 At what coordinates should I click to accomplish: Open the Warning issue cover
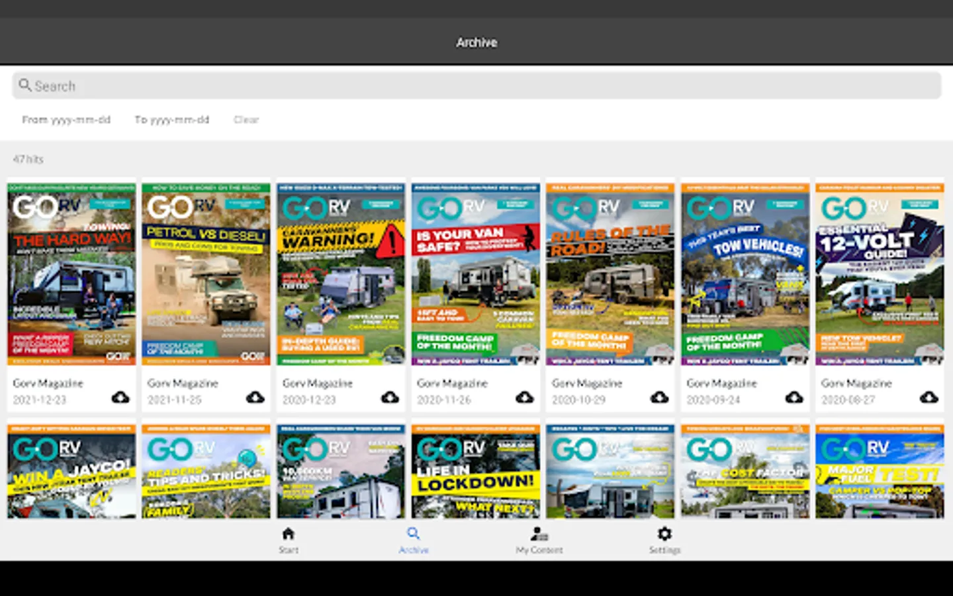(x=341, y=274)
